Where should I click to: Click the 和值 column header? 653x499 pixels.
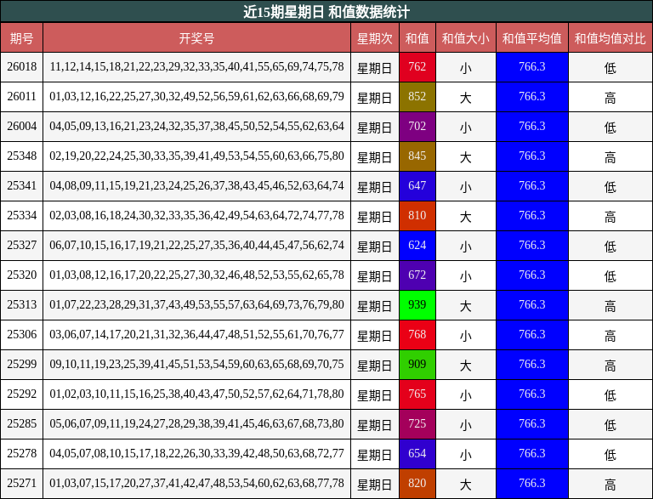click(417, 38)
